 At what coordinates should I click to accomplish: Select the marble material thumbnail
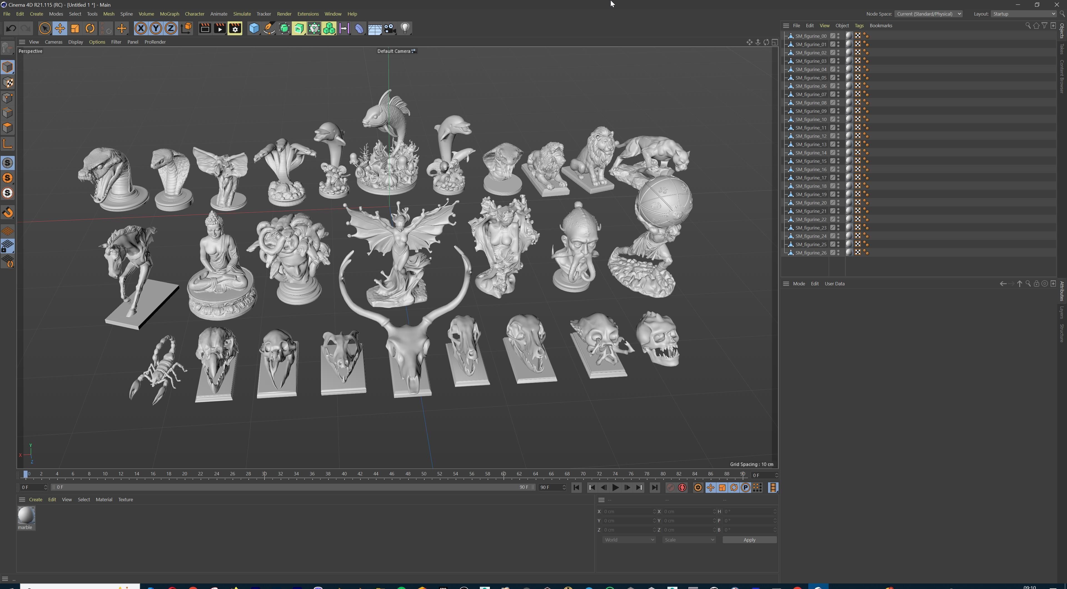[x=26, y=515]
